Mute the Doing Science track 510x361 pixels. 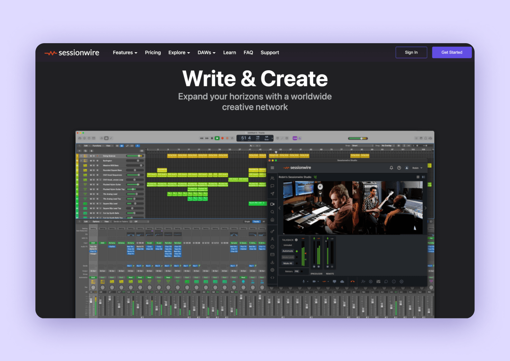pos(91,156)
